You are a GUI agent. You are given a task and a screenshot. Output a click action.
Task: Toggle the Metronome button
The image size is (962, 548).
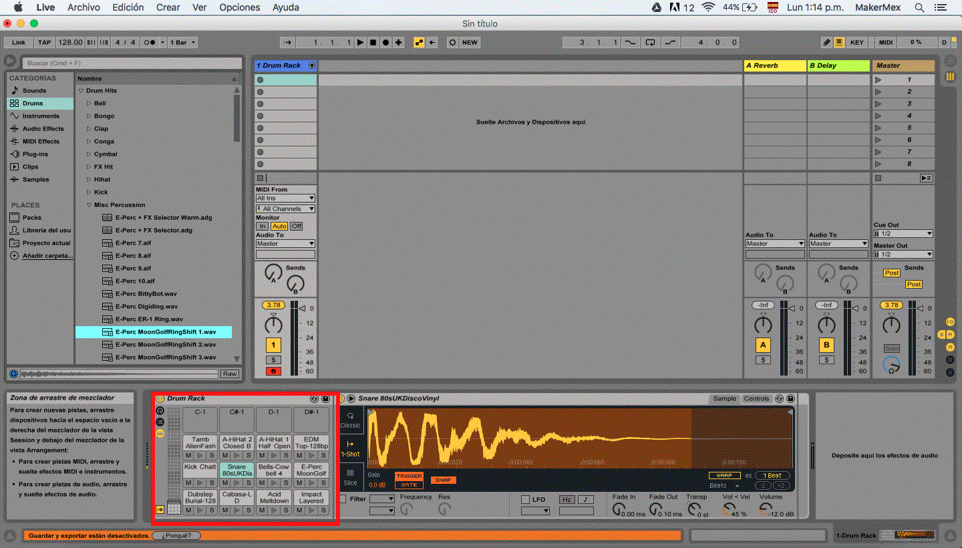coord(151,42)
